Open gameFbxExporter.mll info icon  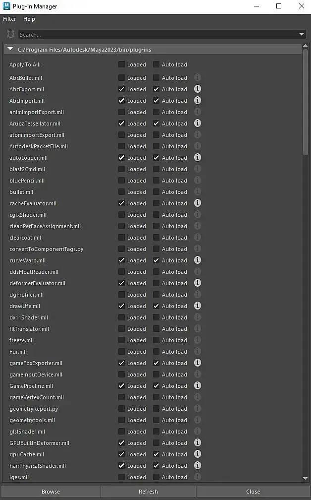click(x=197, y=363)
